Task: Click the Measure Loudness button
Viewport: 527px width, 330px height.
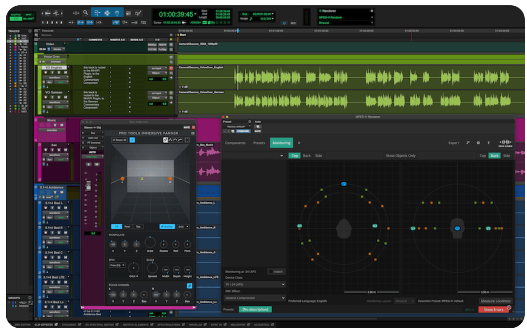Action: 496,301
